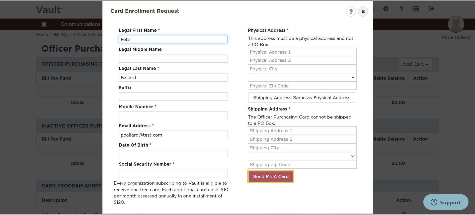Open the Add Card dropdown
The width and height of the screenshot is (475, 215).
point(415,64)
